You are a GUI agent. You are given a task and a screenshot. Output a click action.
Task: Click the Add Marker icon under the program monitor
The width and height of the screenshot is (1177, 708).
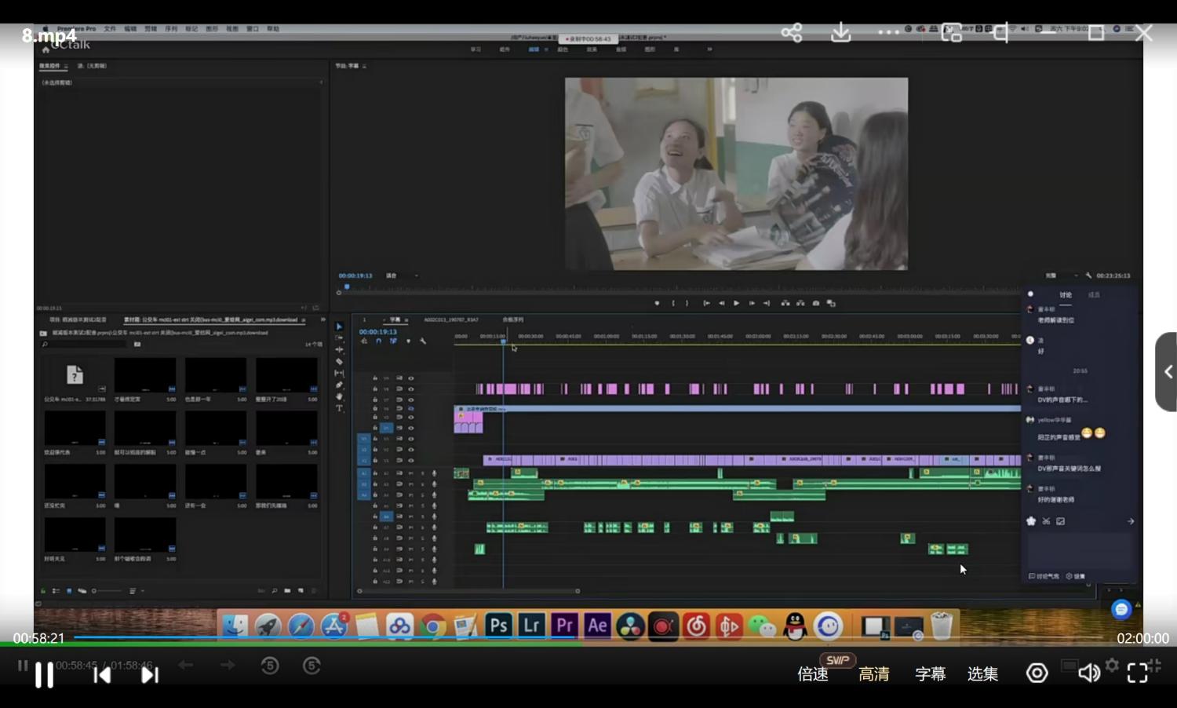click(x=657, y=303)
